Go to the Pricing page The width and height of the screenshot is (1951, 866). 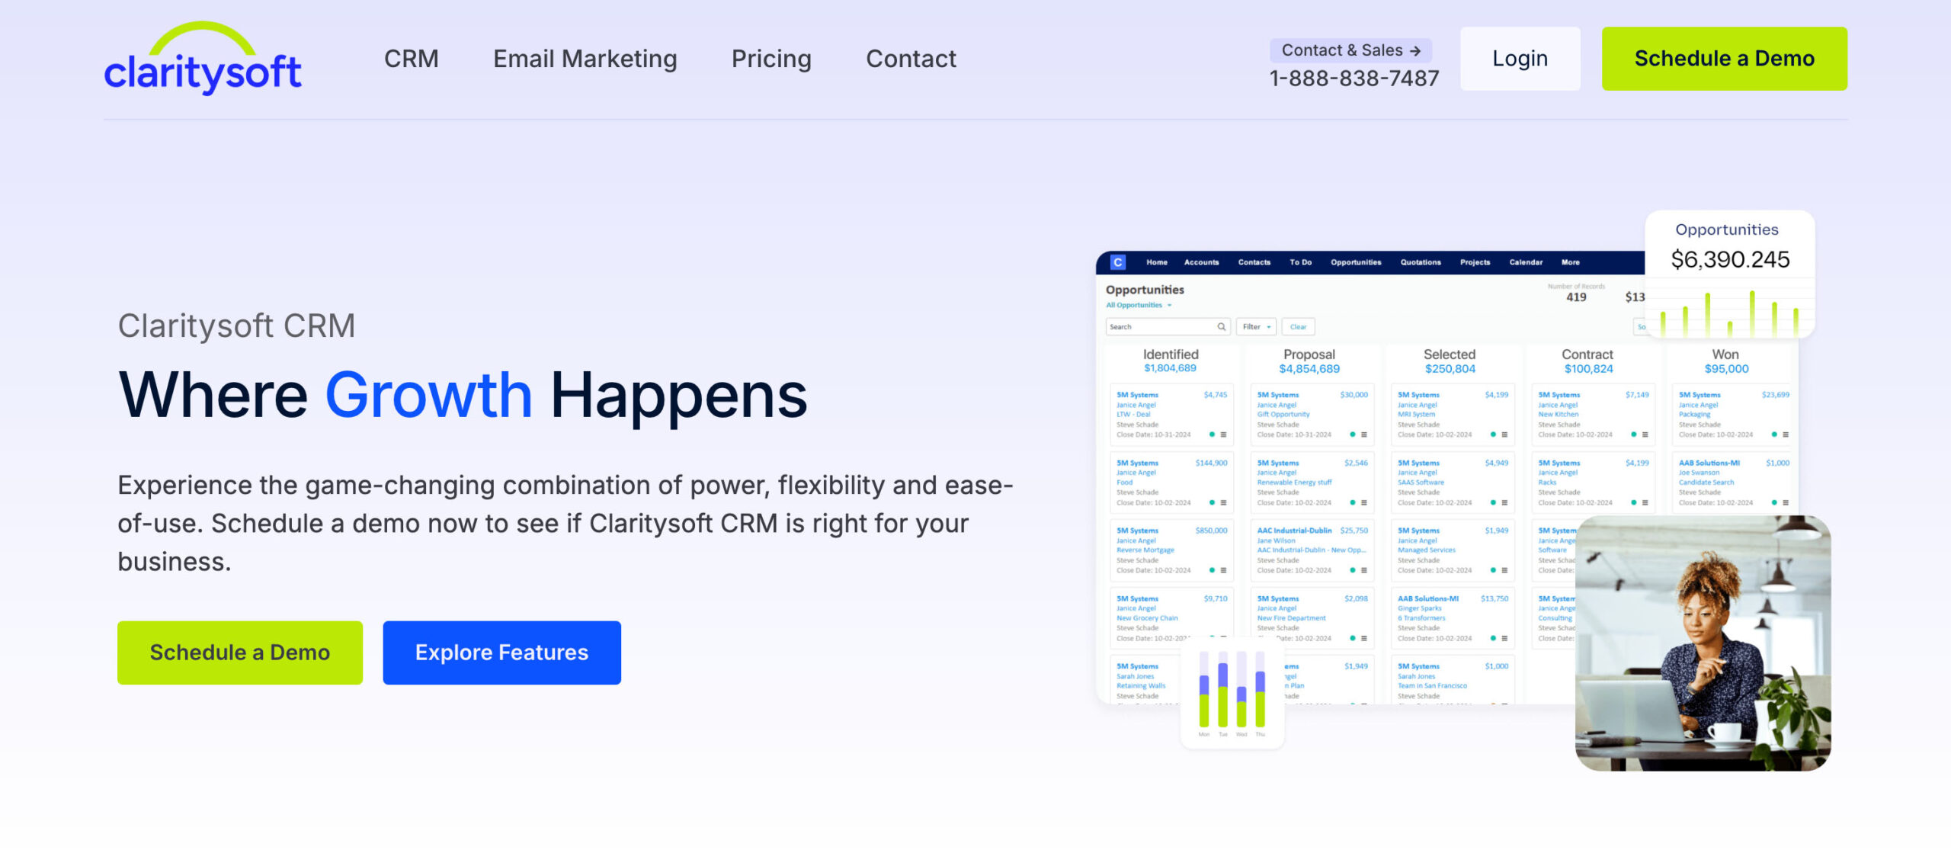[x=771, y=59]
